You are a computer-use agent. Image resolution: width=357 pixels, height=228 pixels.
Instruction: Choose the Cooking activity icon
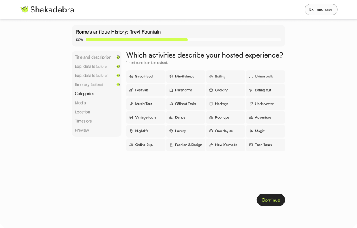coord(211,90)
